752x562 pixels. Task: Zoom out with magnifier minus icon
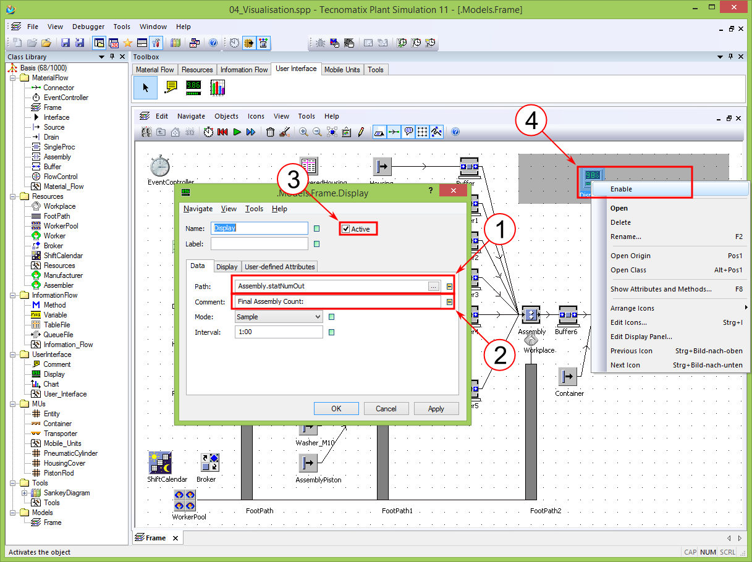tap(318, 132)
